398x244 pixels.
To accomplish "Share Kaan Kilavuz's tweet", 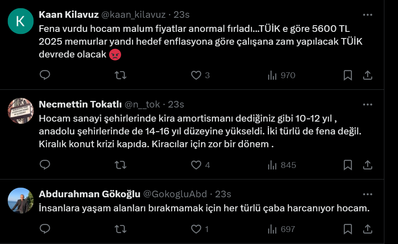I will (367, 75).
